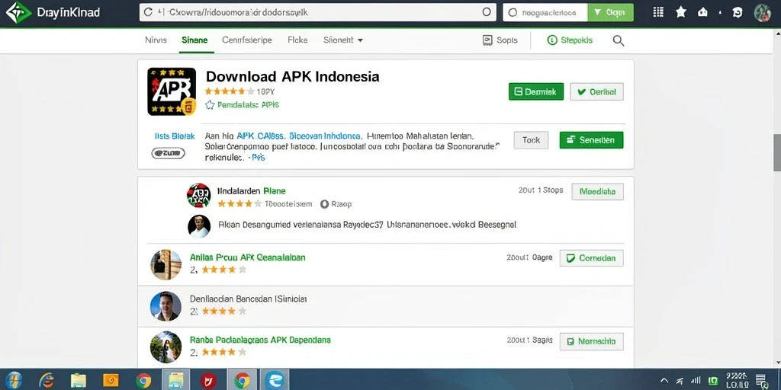The image size is (781, 390).
Task: Open the home icon in header
Action: tap(702, 12)
